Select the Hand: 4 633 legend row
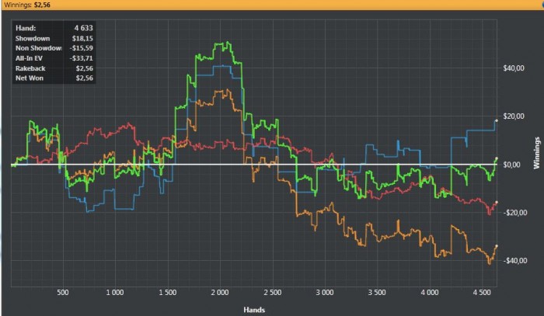 tap(54, 28)
